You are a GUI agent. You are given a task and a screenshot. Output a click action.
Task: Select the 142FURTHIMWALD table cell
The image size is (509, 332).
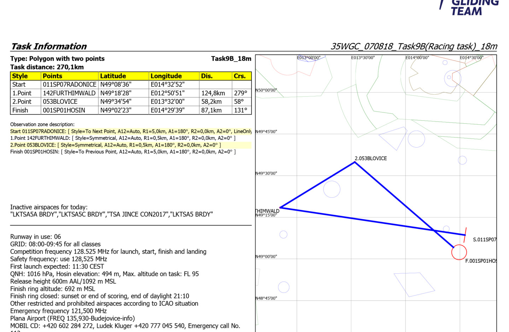69,93
